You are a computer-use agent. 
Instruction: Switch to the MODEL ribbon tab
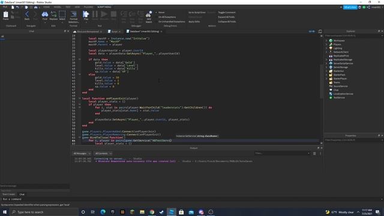point(58,7)
